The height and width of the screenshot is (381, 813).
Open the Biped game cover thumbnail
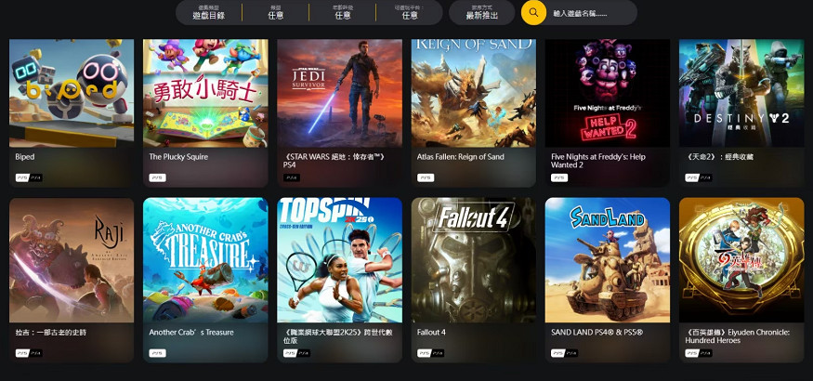[72, 93]
